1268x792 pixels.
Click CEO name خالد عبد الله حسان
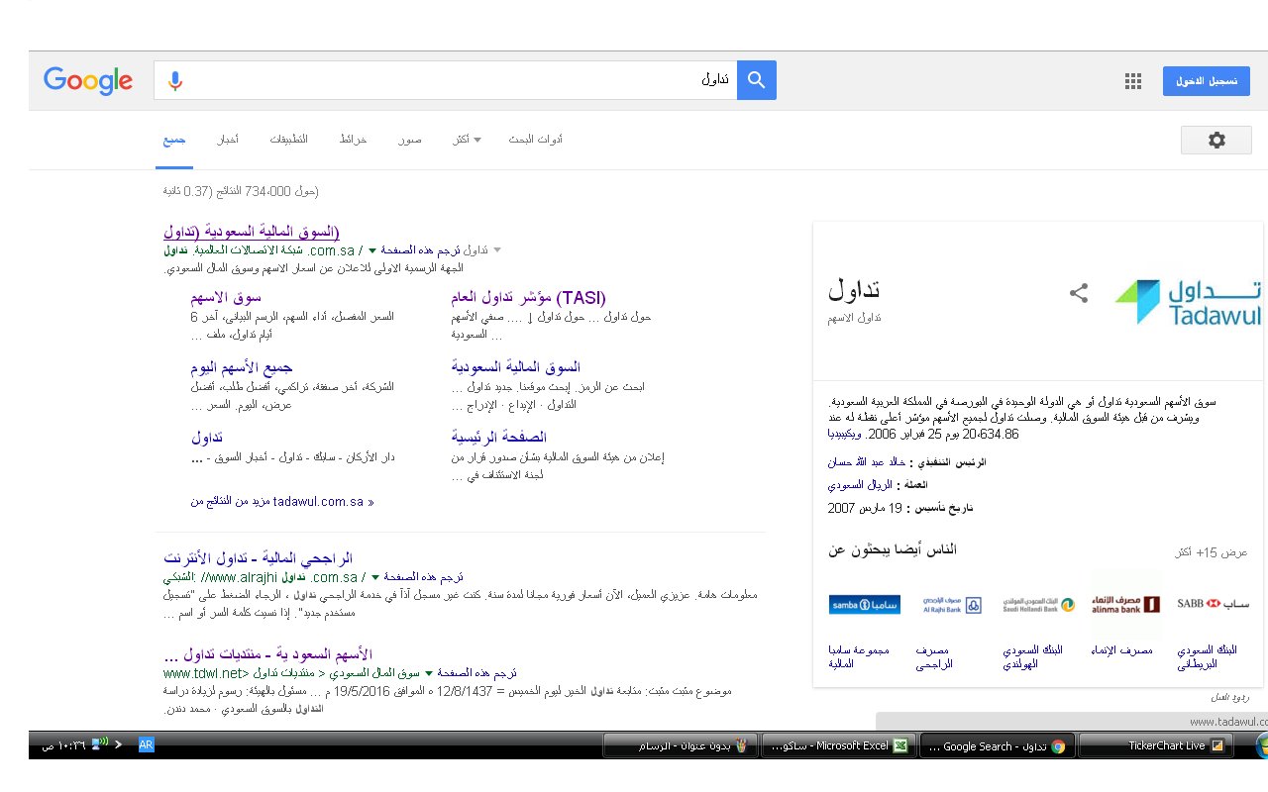click(866, 462)
